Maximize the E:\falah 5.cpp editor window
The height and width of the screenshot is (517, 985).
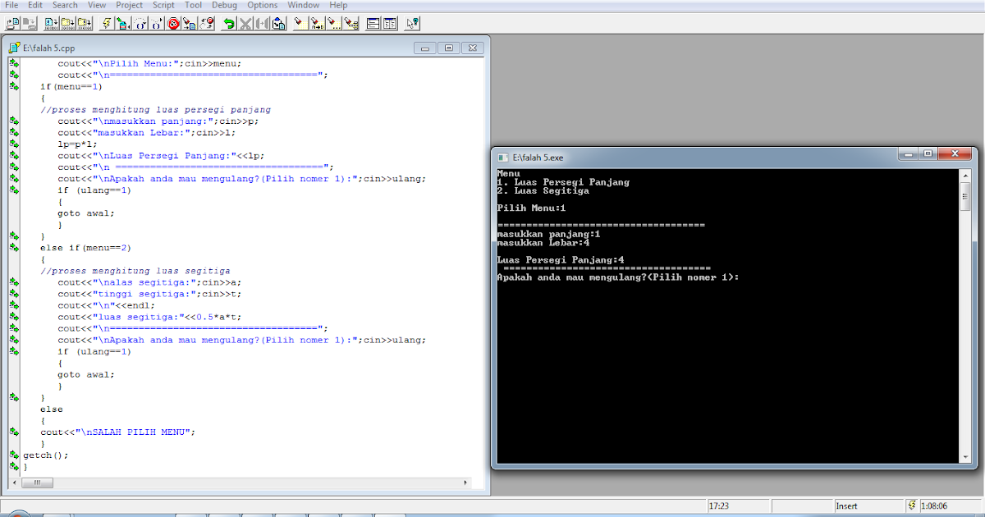click(x=448, y=48)
